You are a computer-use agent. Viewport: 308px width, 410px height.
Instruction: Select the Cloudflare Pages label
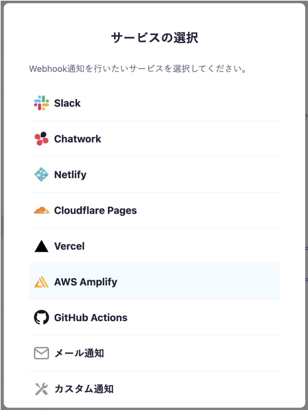pos(95,210)
